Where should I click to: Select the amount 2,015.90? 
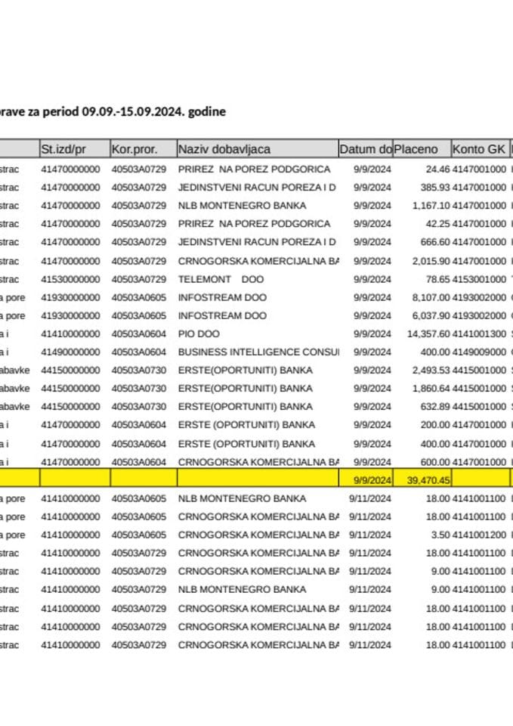click(431, 261)
